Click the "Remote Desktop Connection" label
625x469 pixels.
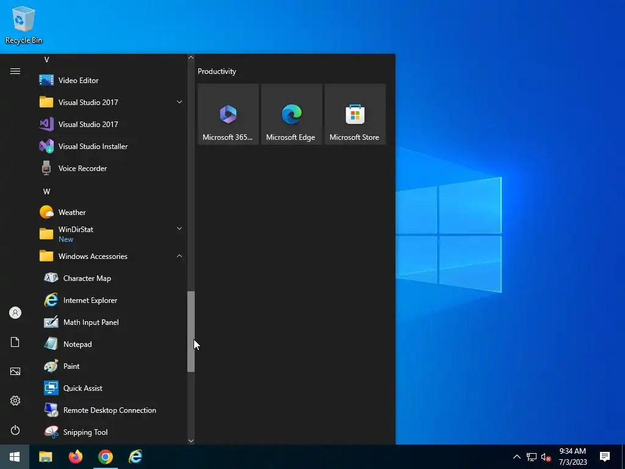pos(110,410)
